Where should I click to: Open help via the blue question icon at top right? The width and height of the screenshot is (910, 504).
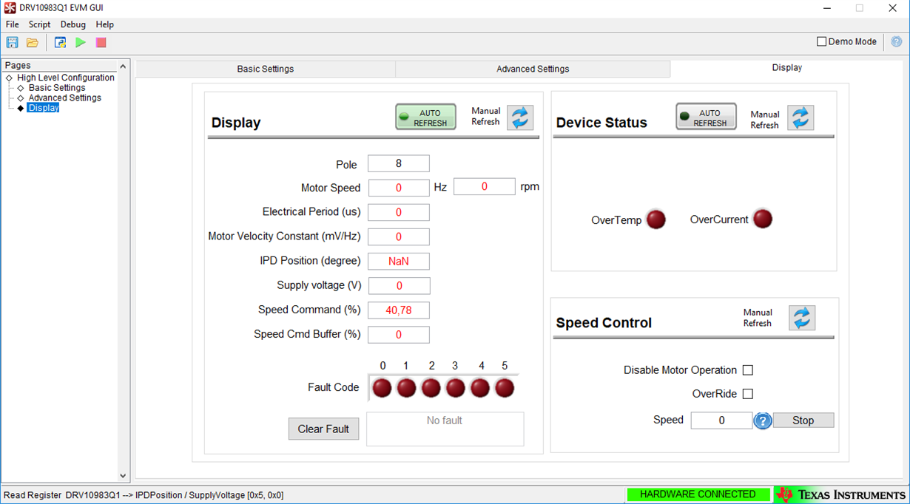pyautogui.click(x=897, y=42)
